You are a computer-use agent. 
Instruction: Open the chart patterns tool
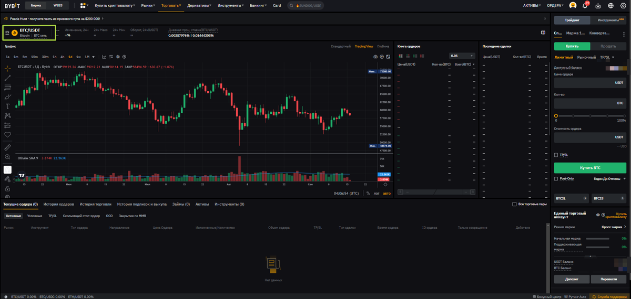(x=7, y=115)
